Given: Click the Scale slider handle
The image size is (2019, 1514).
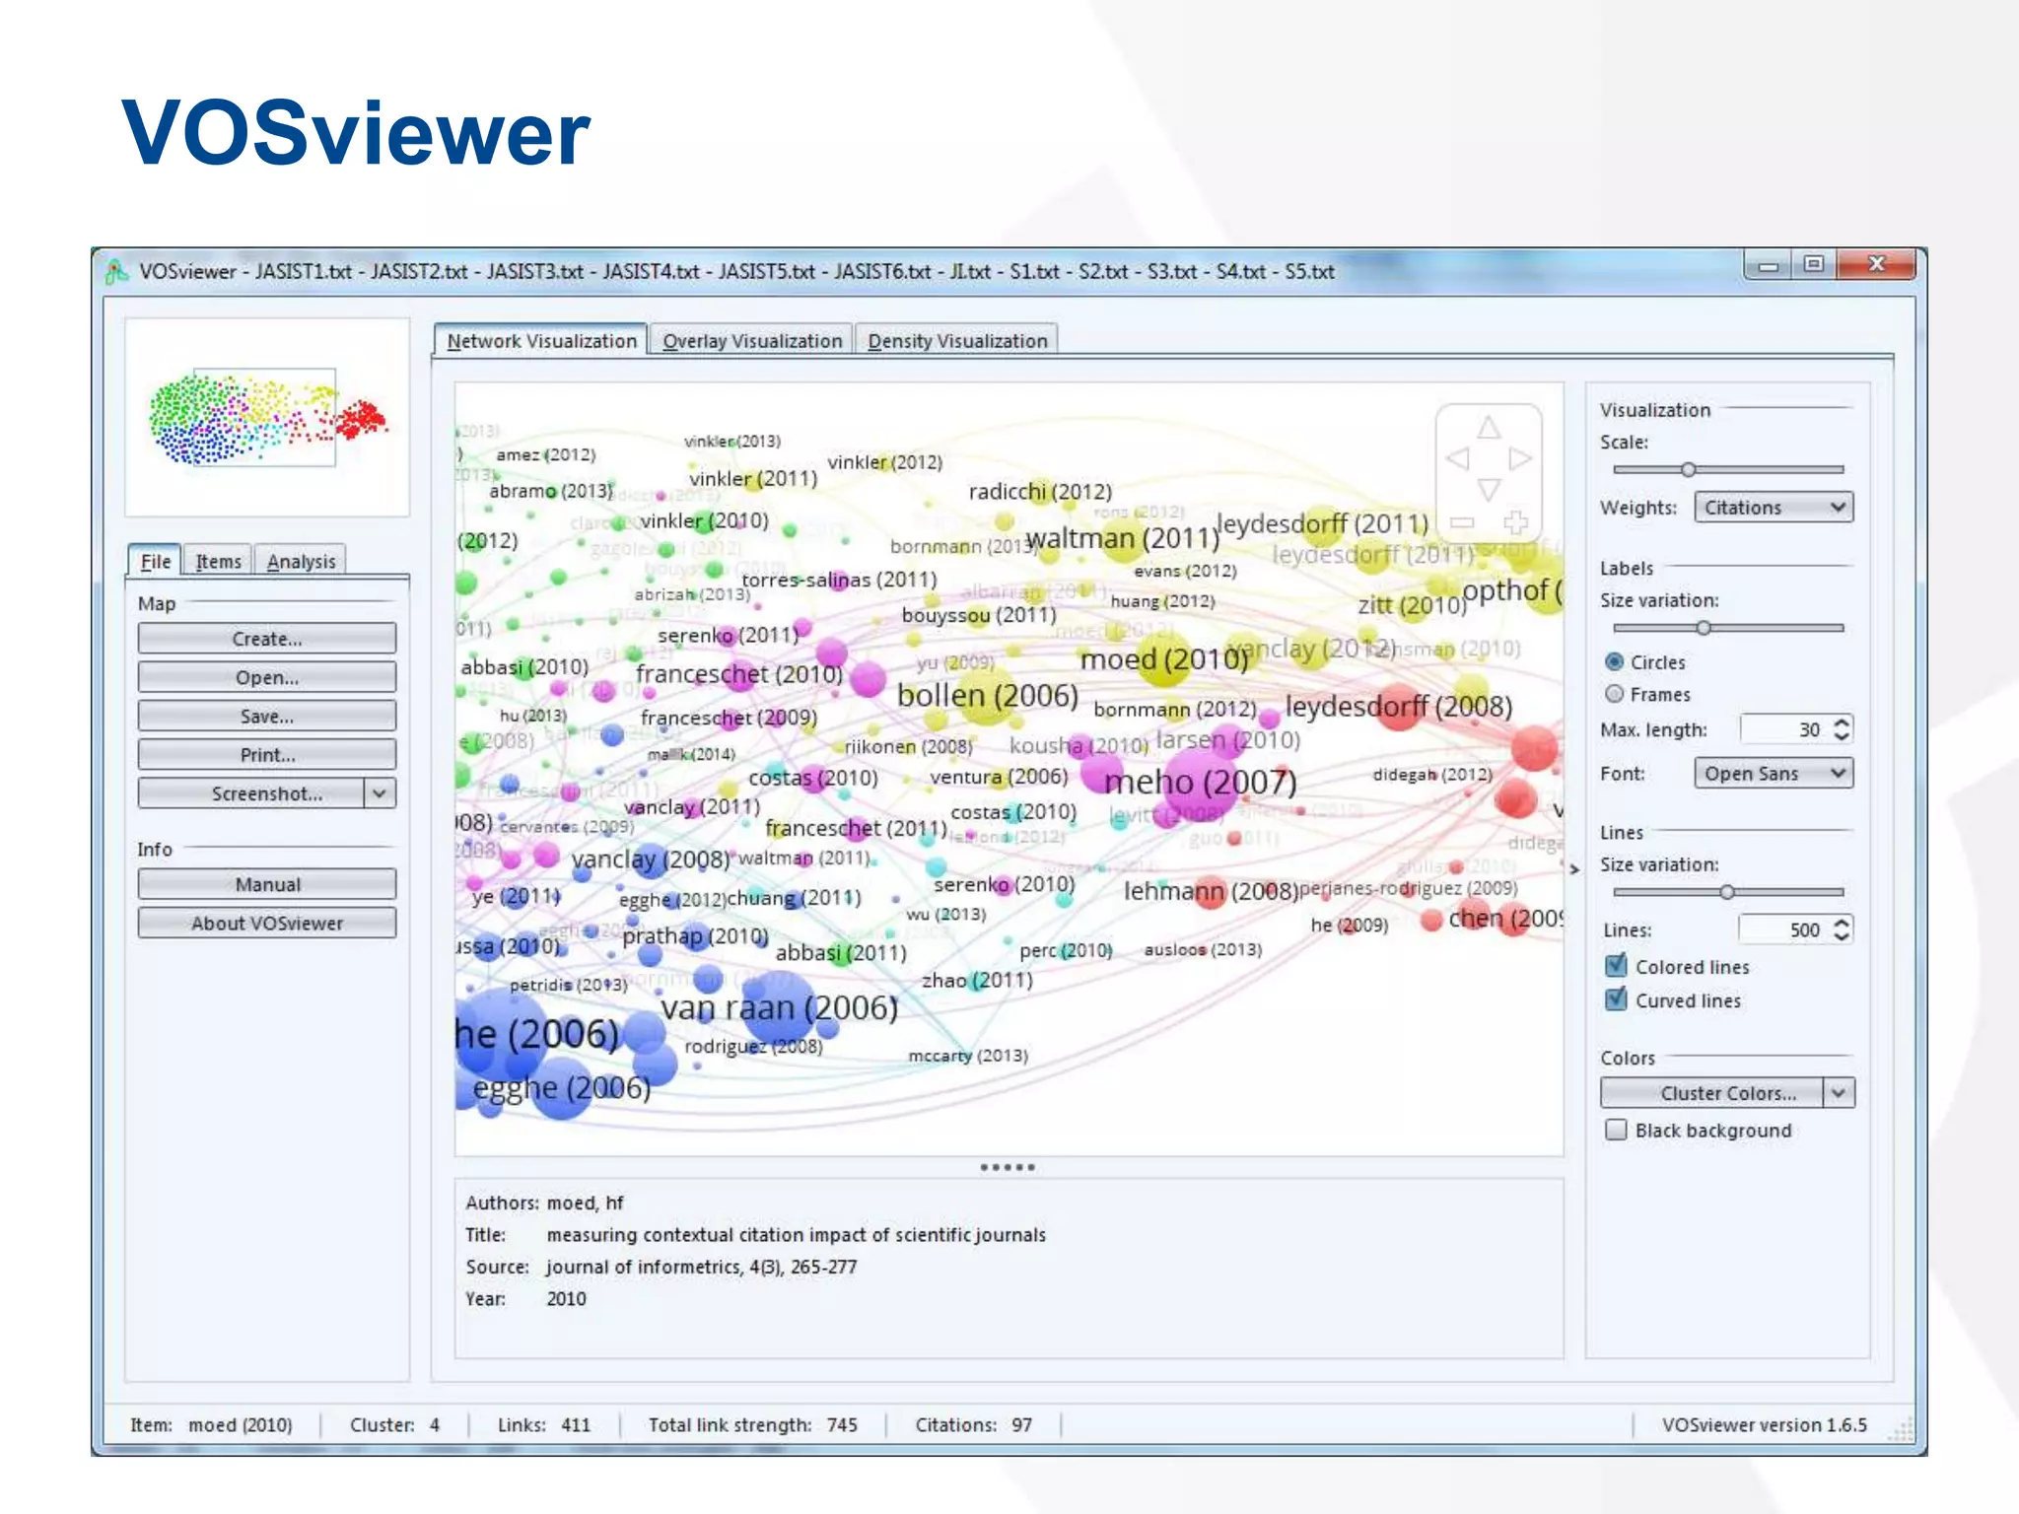Looking at the screenshot, I should click(1688, 469).
